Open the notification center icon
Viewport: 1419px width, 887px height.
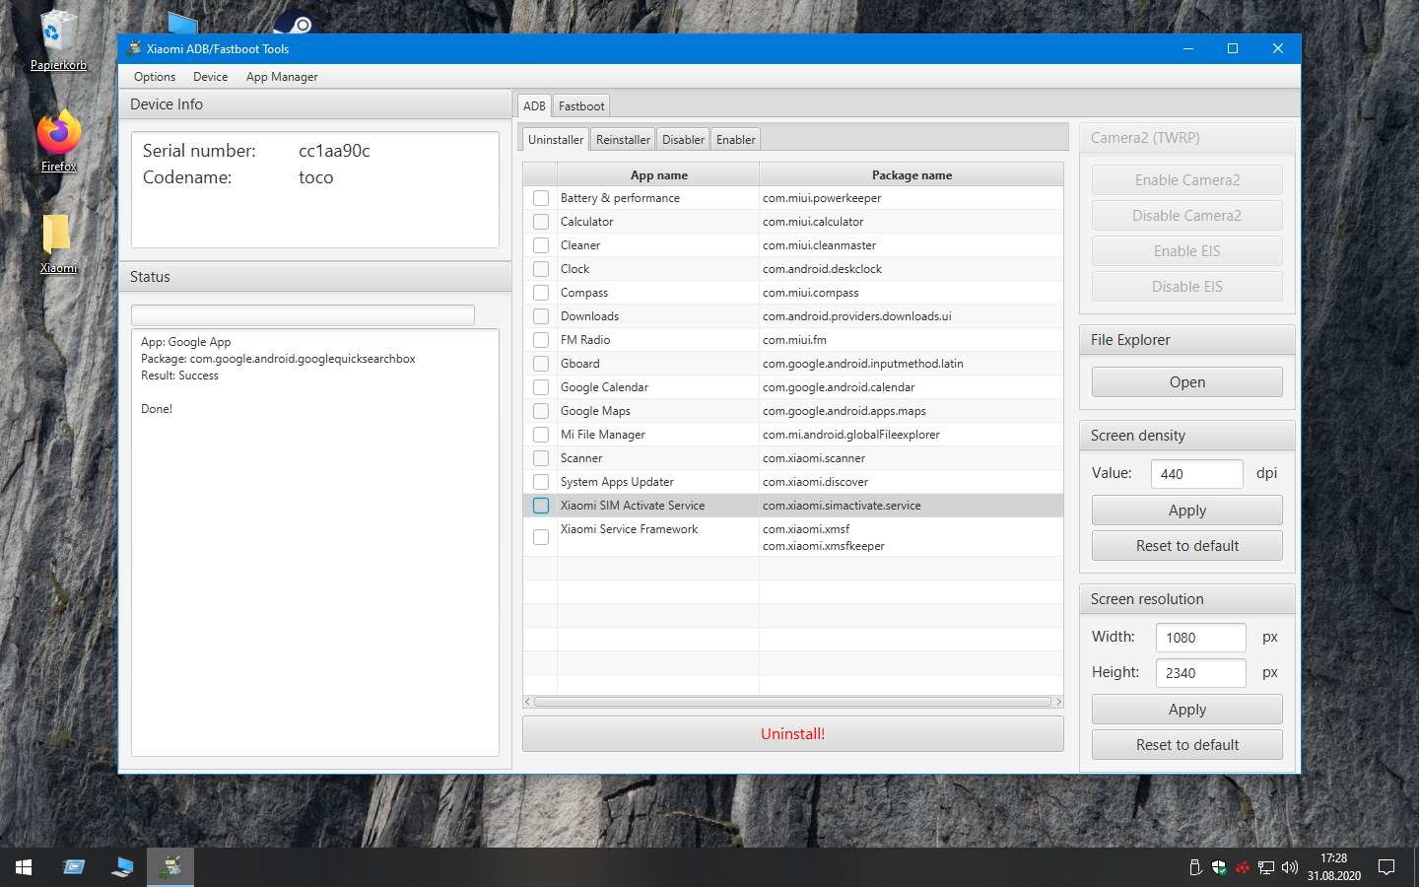click(1386, 868)
